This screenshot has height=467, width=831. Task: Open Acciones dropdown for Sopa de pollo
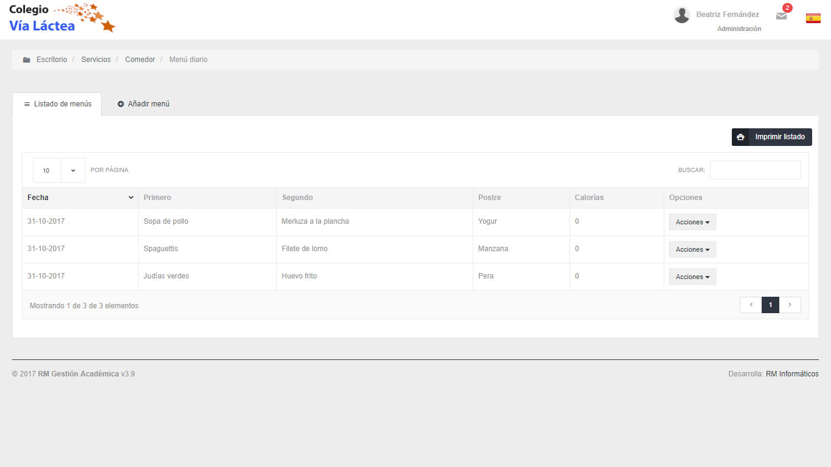[693, 222]
